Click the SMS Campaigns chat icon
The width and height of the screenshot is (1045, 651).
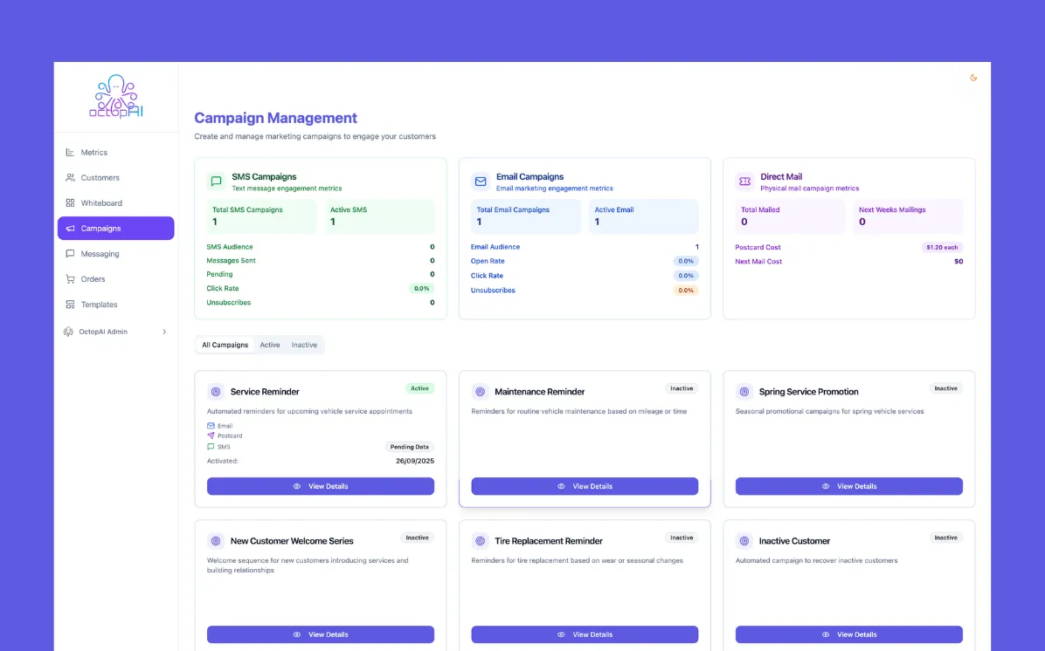(x=216, y=181)
